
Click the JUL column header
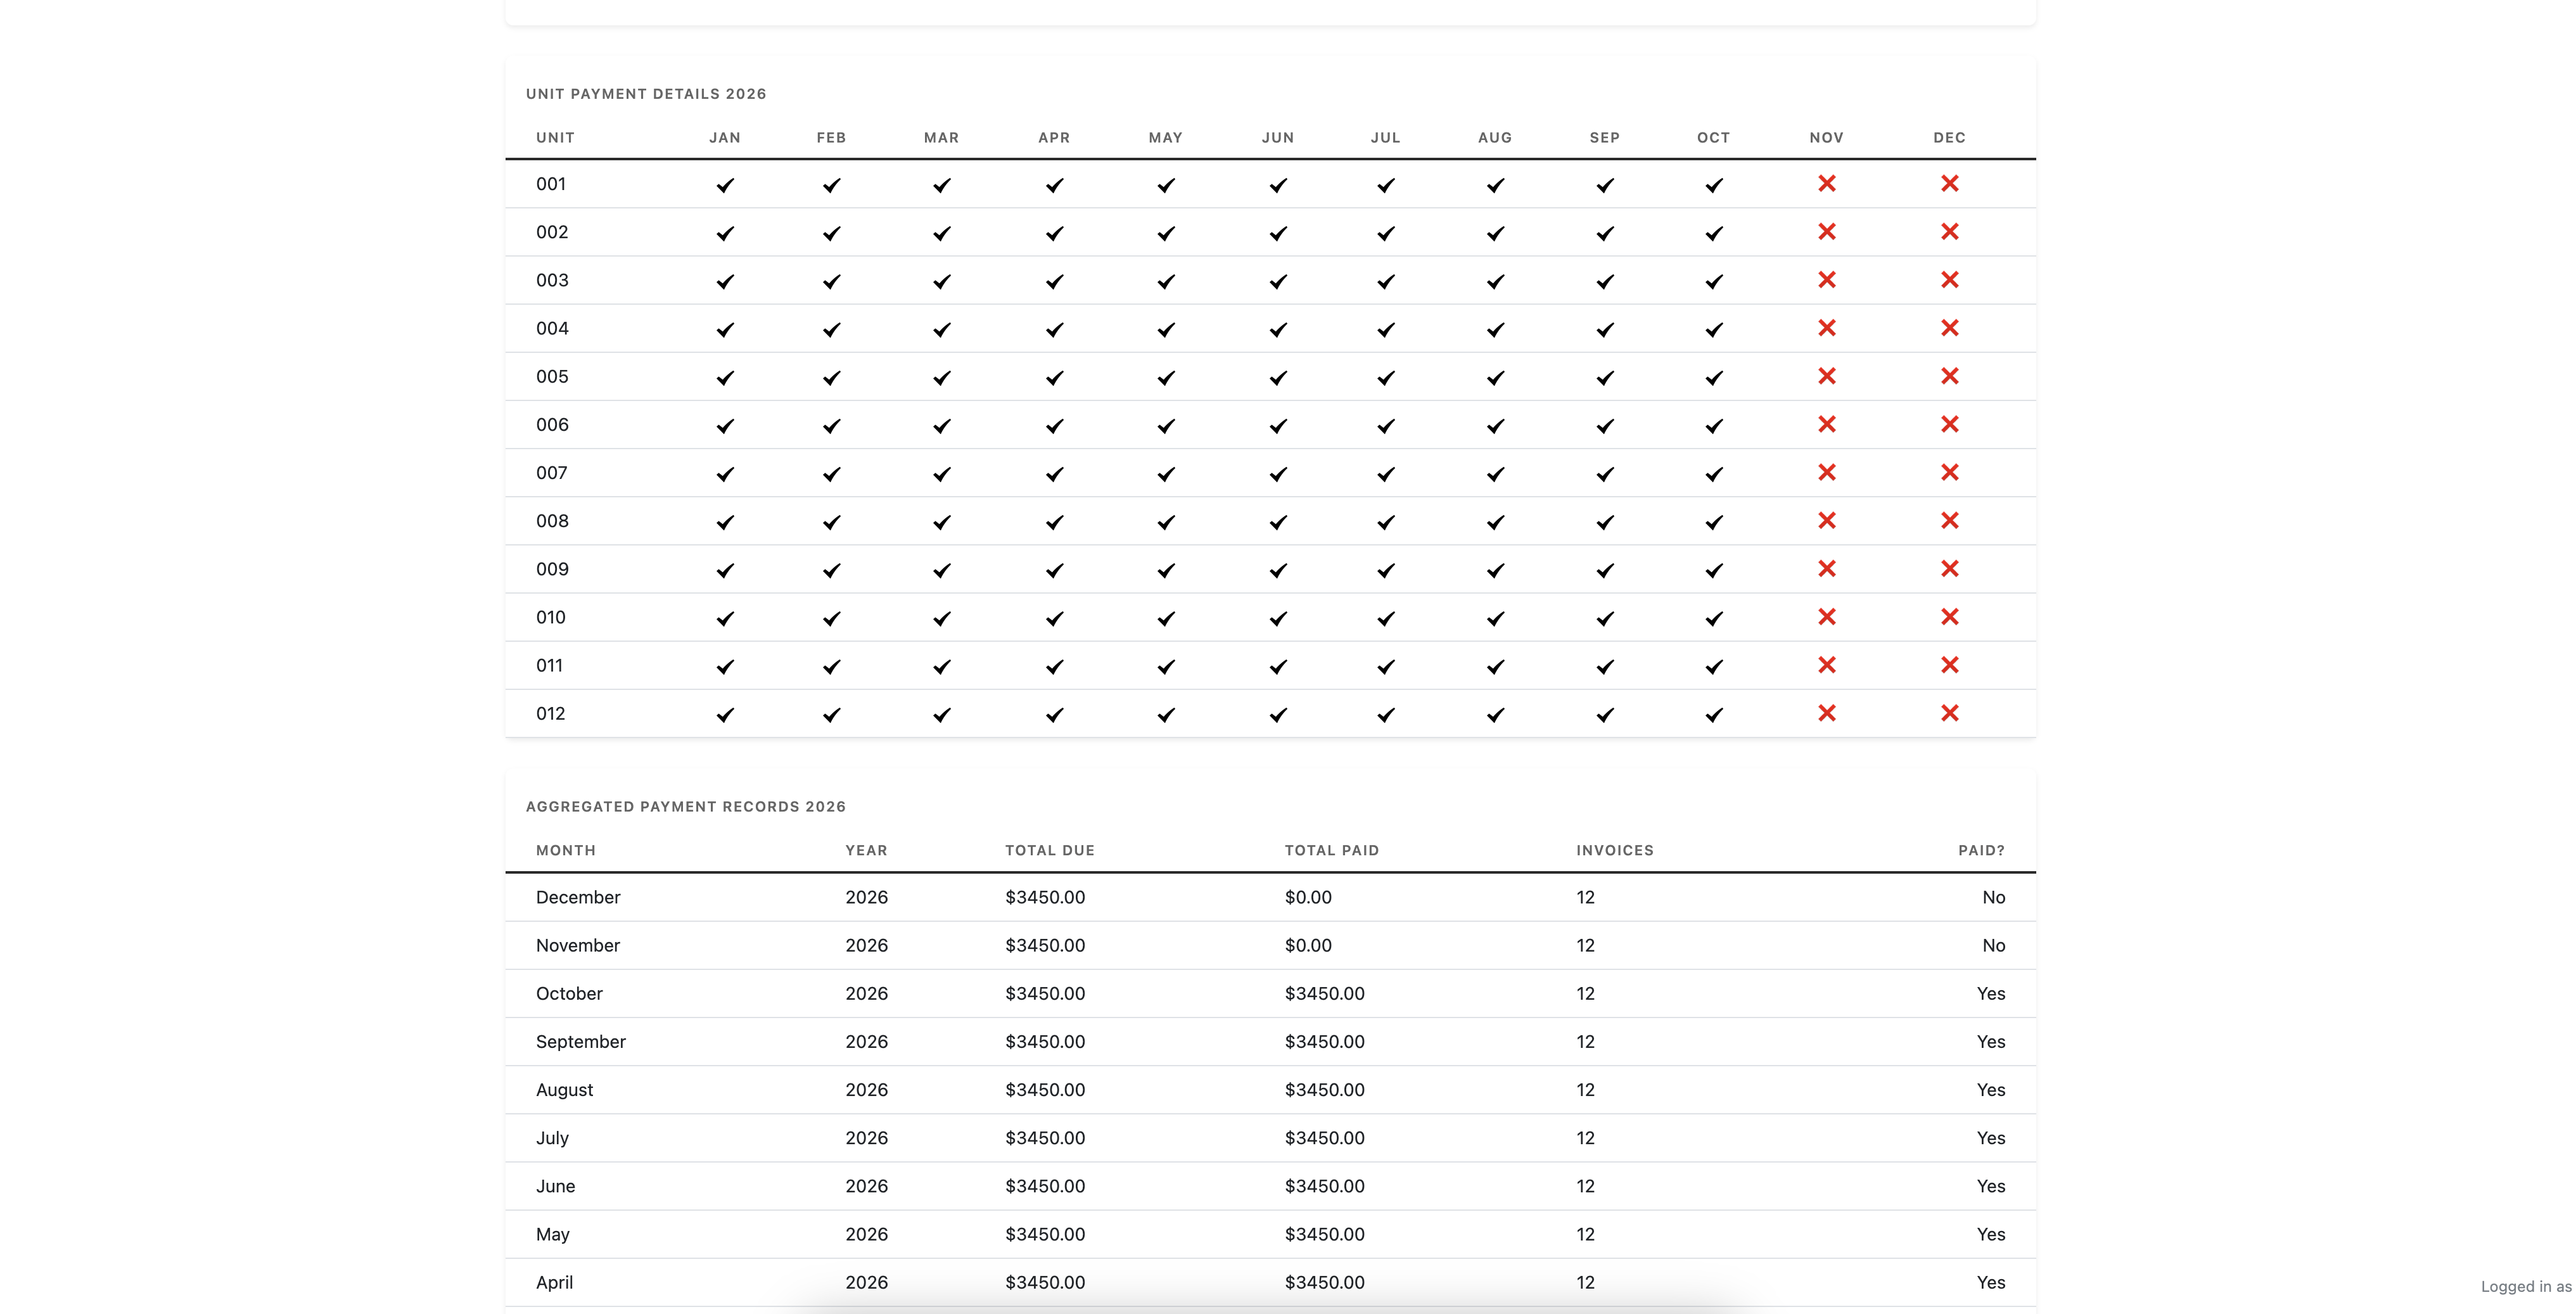click(x=1385, y=138)
